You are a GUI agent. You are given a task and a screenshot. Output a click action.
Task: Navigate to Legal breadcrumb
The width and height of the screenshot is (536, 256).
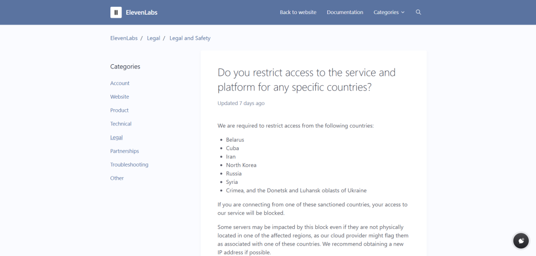point(153,38)
